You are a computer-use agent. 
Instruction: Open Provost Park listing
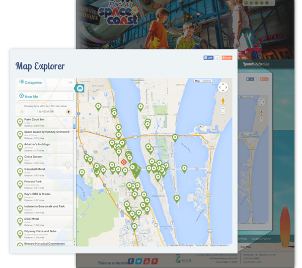[x=44, y=185]
